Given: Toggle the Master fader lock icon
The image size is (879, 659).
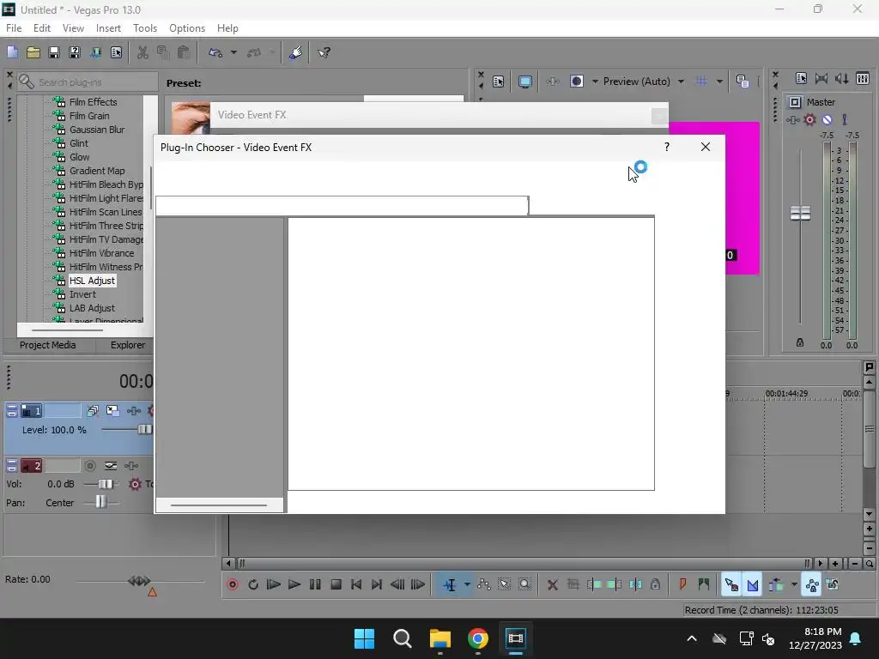Looking at the screenshot, I should tap(800, 342).
